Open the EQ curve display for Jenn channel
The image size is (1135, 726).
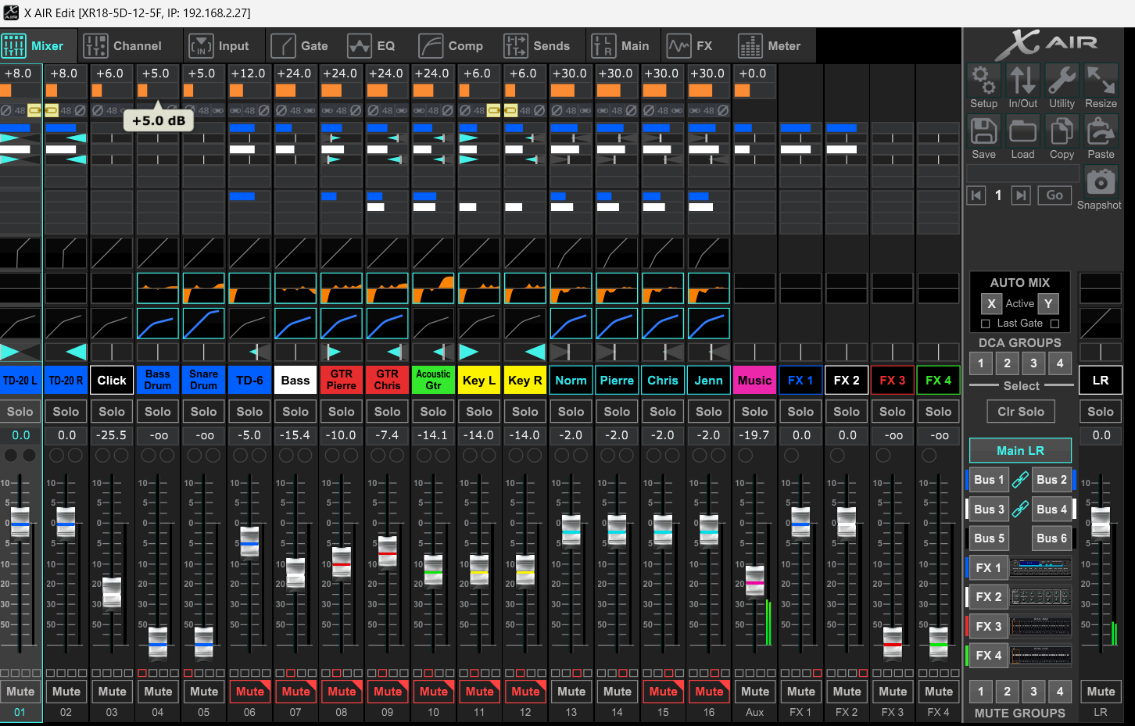click(x=709, y=288)
